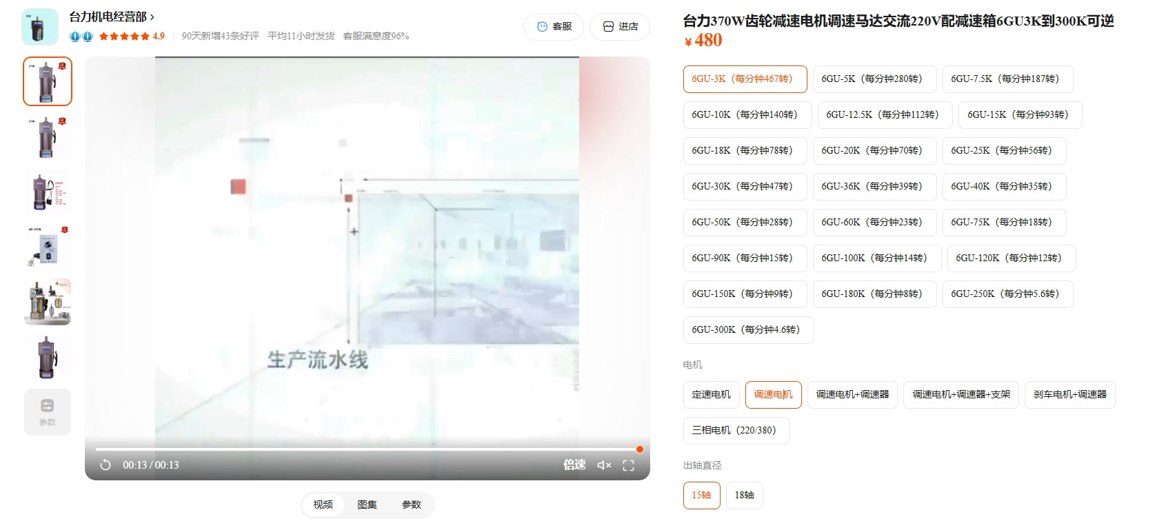
Task: Select 定速电机 motor type
Action: point(712,395)
